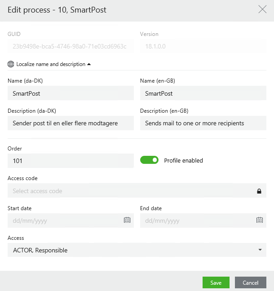The image size is (274, 291).
Task: Click the globe icon beside Localize
Action: coord(11,64)
